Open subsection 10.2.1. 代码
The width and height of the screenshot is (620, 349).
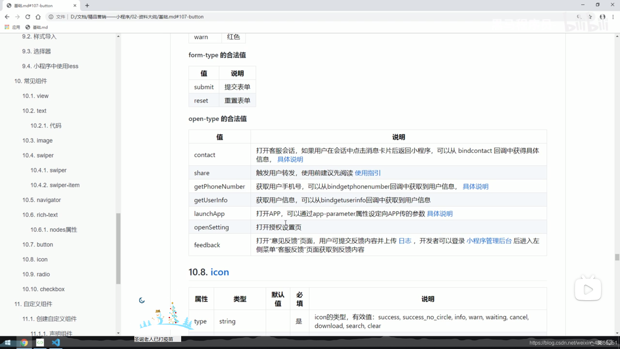[46, 126]
